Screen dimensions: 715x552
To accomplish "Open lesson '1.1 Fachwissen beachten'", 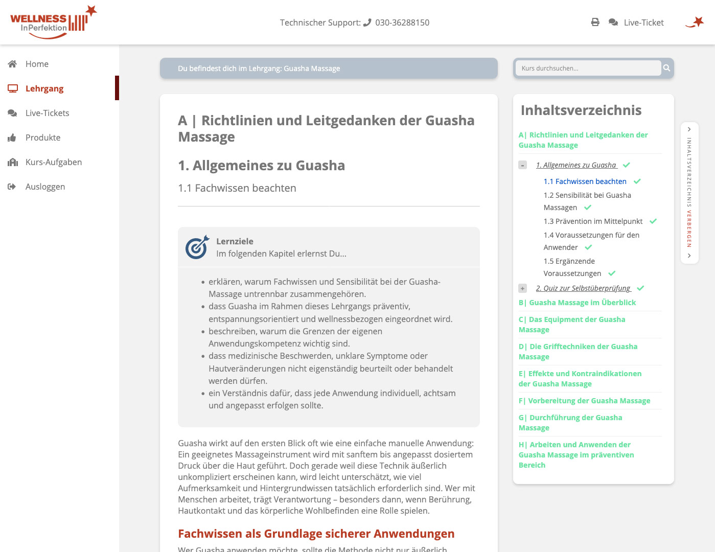I will point(585,181).
